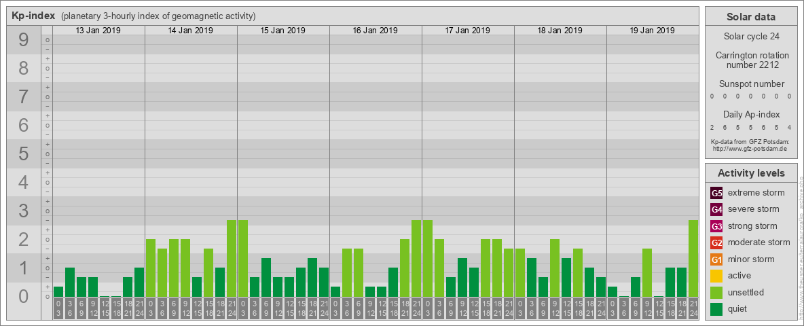
Task: Click the 19 Jan 21–24 unsettled bar
Action: [x=693, y=258]
